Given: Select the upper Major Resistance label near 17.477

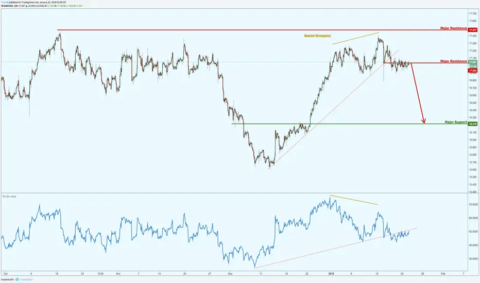Looking at the screenshot, I should pyautogui.click(x=453, y=28).
